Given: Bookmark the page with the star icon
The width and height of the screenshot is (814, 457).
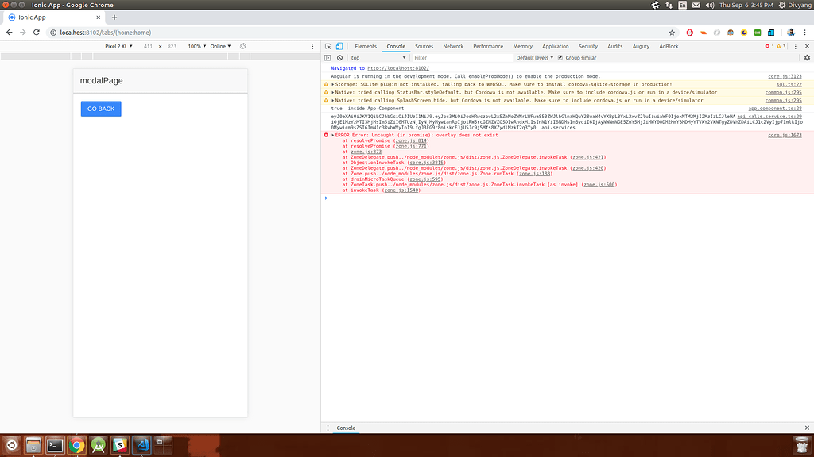Looking at the screenshot, I should click(x=672, y=33).
